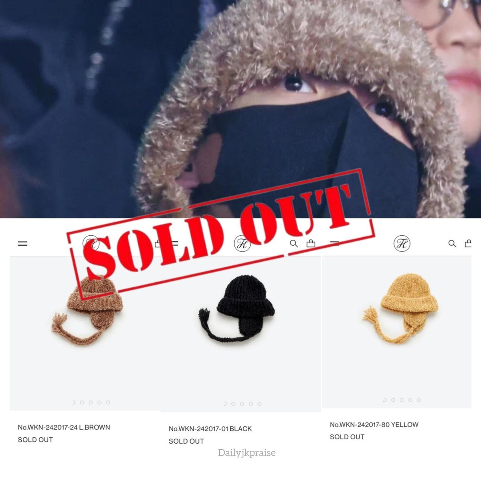Click the H logo above the black hat
The height and width of the screenshot is (481, 481).
click(x=242, y=244)
